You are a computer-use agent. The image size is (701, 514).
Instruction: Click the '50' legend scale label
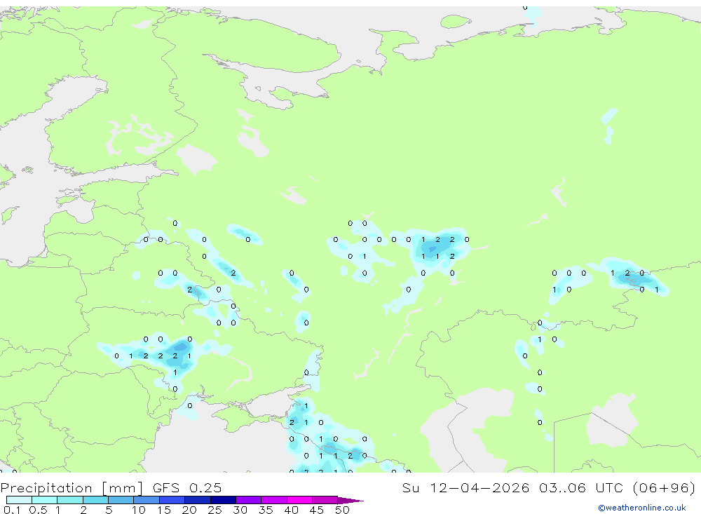[342, 510]
